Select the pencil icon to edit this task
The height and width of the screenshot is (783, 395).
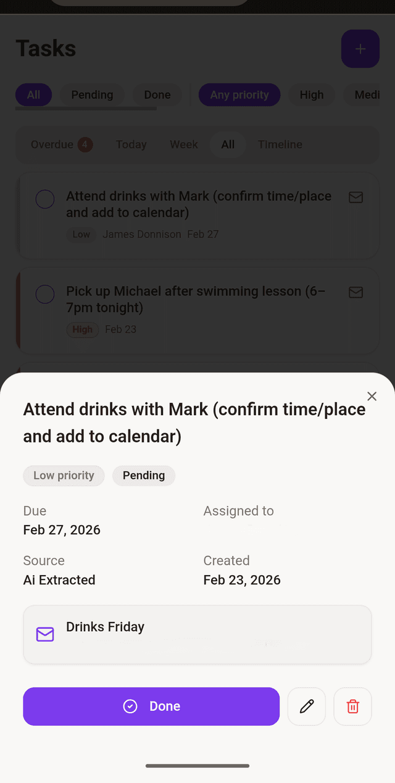(x=306, y=706)
